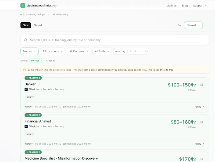Click the hourly tag on Financial Analyst card

(x=30, y=134)
